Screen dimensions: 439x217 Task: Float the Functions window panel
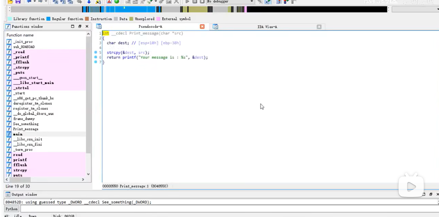pyautogui.click(x=80, y=27)
